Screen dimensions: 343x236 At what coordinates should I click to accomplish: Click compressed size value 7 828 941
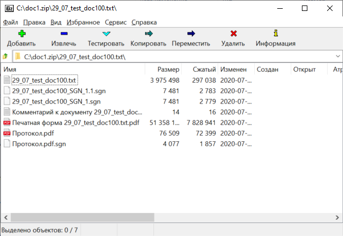(x=201, y=123)
